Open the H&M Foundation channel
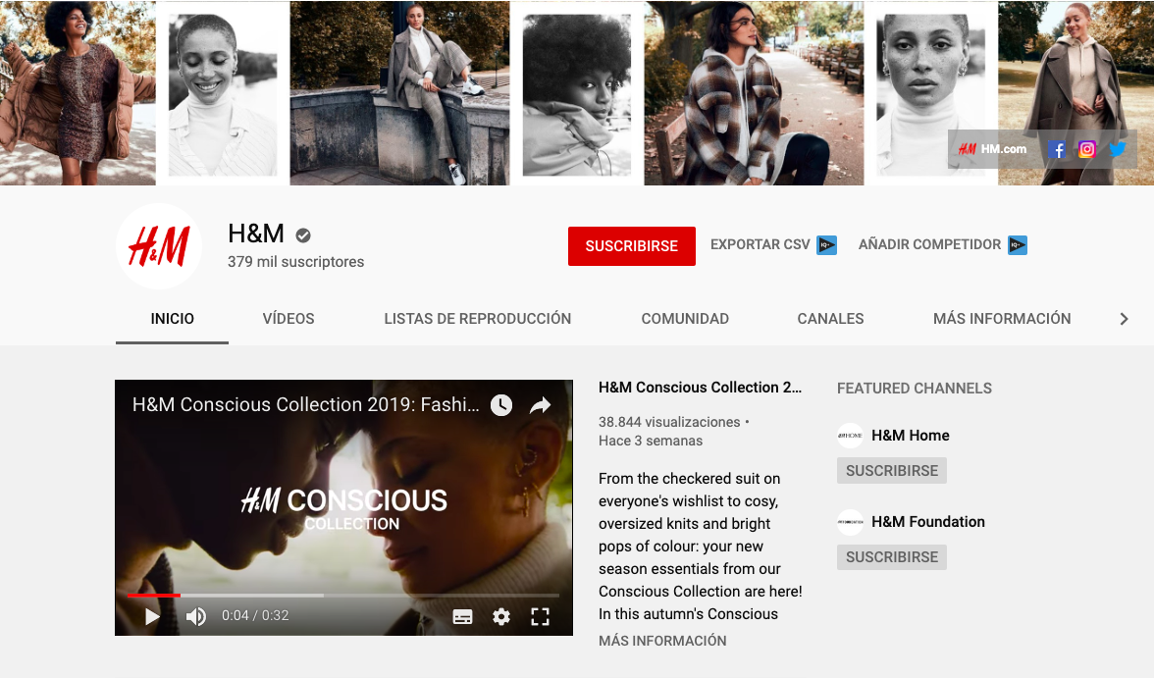 [x=928, y=521]
